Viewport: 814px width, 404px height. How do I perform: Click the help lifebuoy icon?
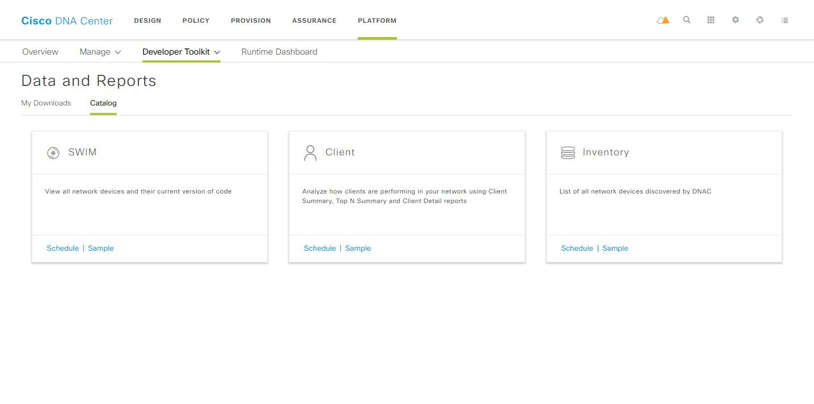point(760,20)
